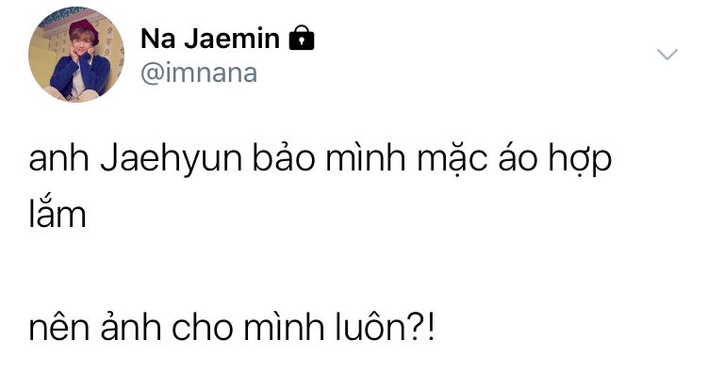Open the @imnana handle link
Image resolution: width=707 pixels, height=373 pixels.
coord(199,73)
